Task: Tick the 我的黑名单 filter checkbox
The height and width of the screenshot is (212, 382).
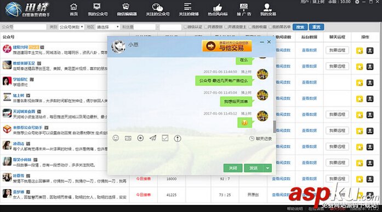Action: pos(270,27)
